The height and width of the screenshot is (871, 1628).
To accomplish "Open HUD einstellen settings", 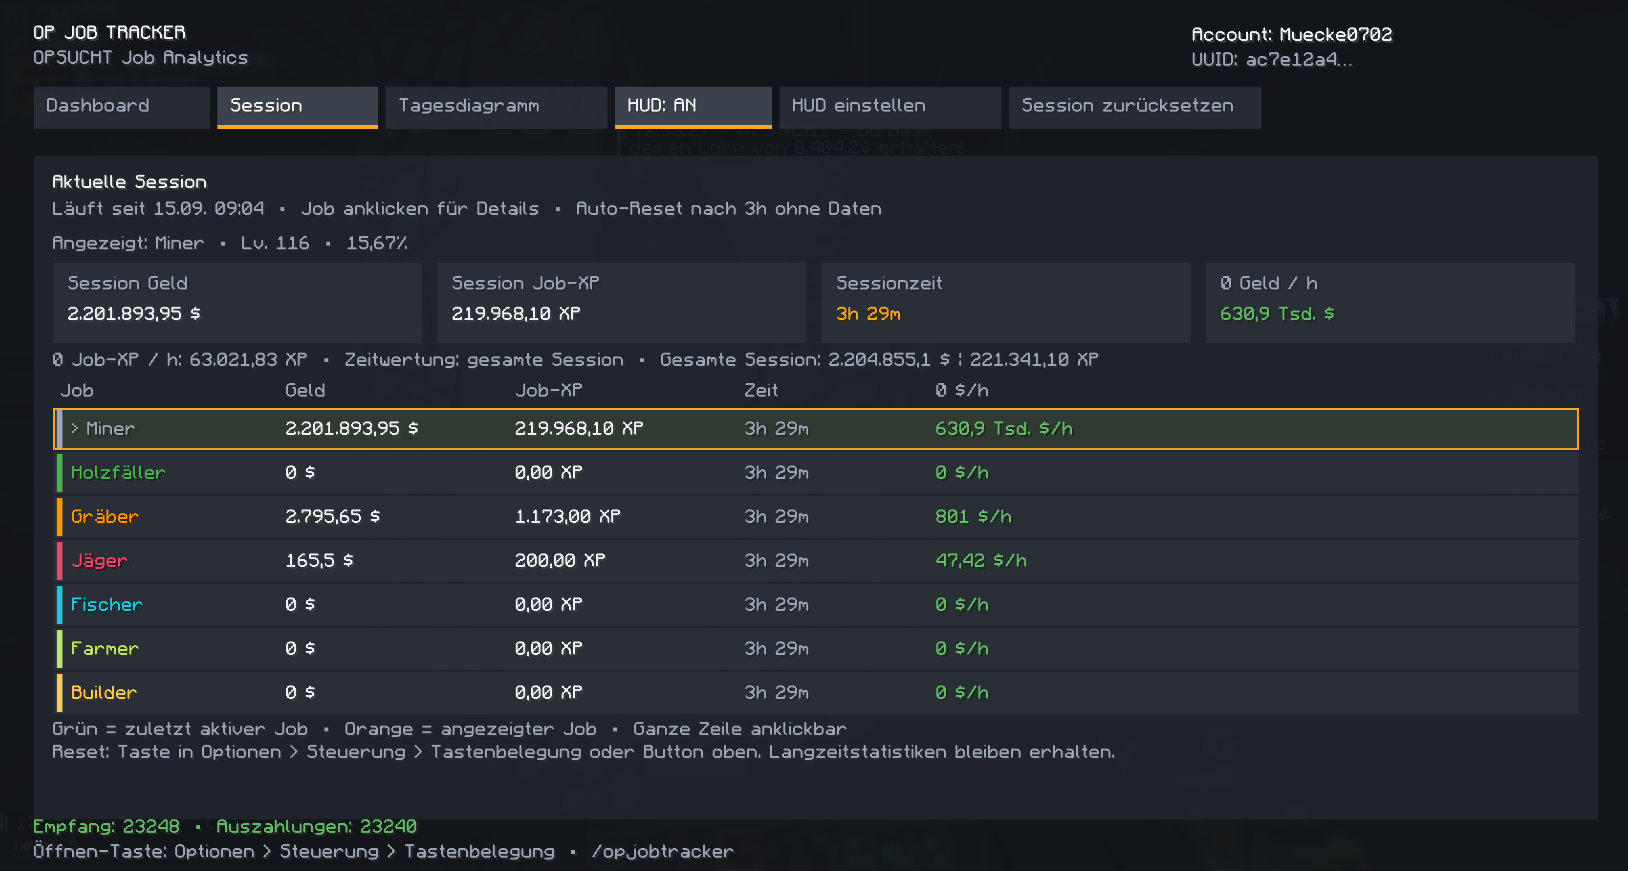I will point(890,107).
